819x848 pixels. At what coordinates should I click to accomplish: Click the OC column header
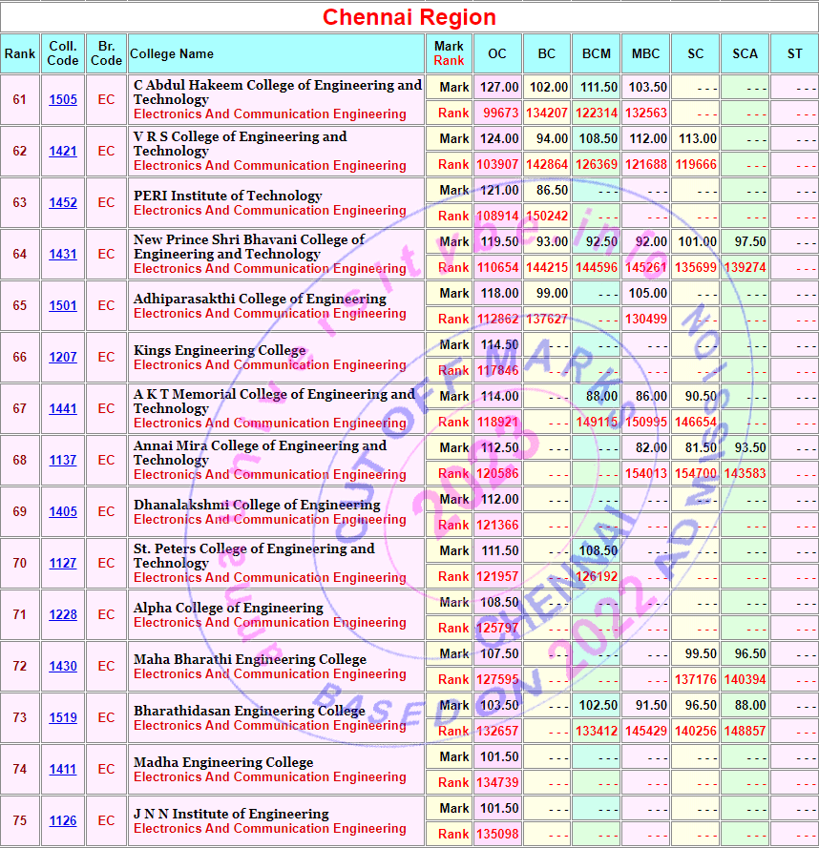pos(497,53)
